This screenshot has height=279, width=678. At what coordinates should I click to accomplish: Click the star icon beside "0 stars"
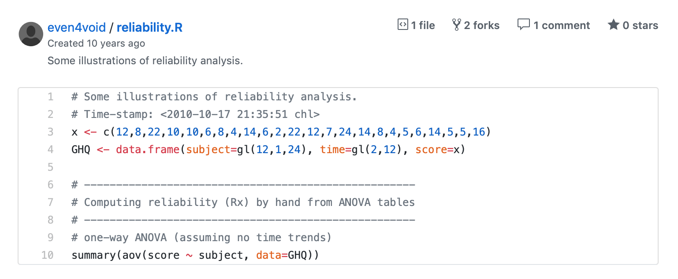[x=613, y=25]
